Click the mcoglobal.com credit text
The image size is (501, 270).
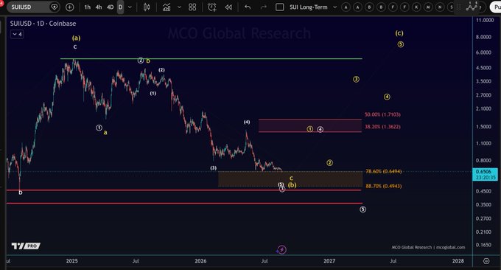coord(450,247)
